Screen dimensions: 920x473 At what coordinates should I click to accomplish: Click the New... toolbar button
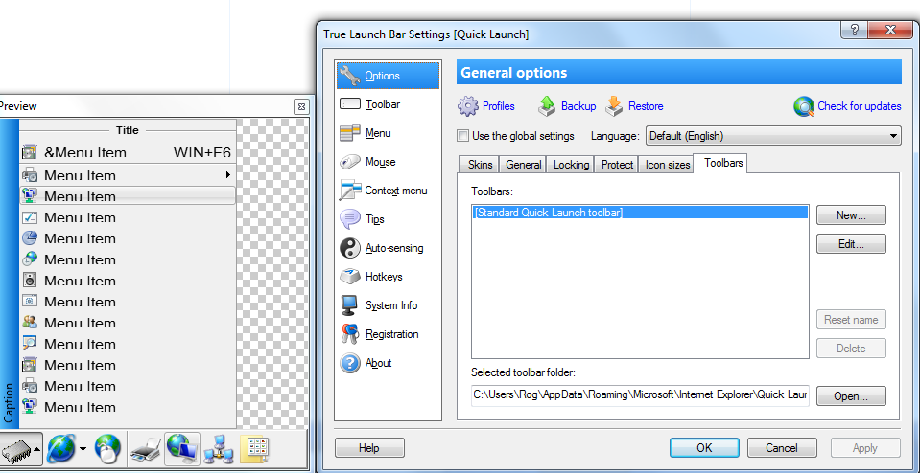coord(850,215)
